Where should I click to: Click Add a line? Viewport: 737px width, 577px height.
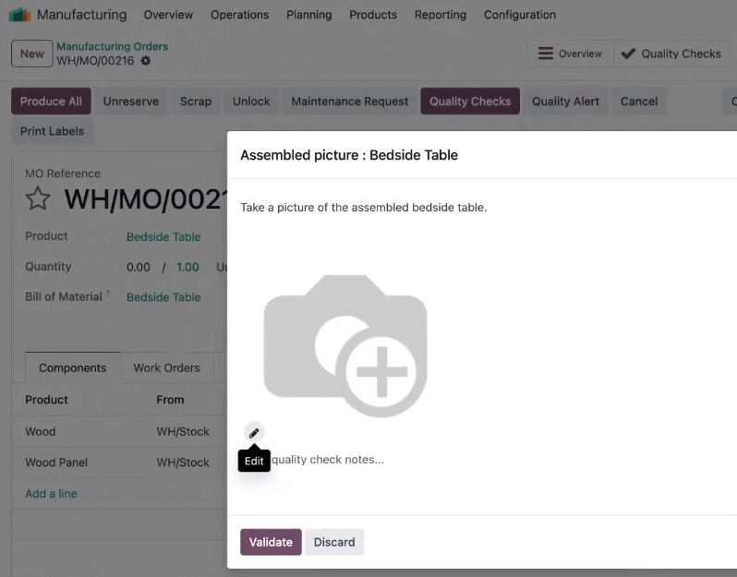click(51, 493)
